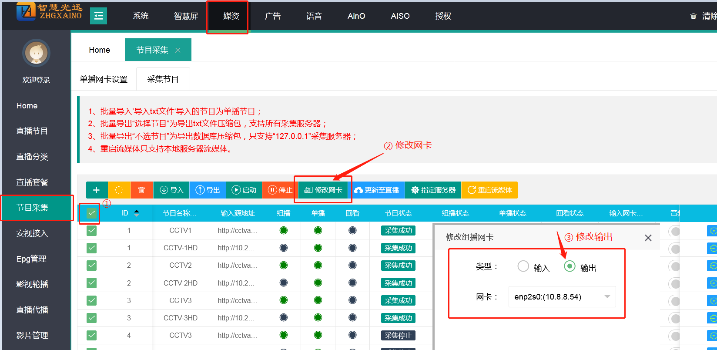Open the 网卡 enp2s0 dropdown
The width and height of the screenshot is (717, 350).
click(x=562, y=297)
